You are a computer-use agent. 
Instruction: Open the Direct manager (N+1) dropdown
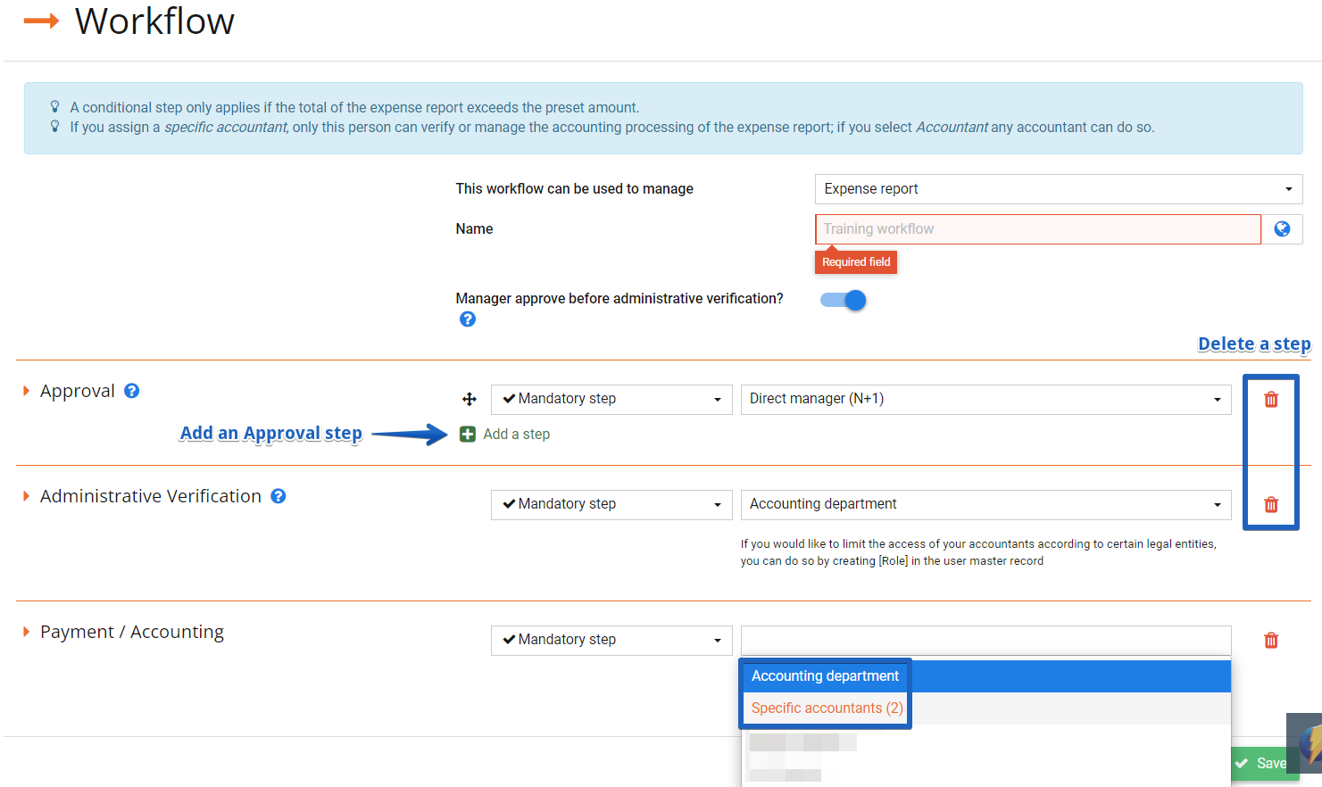986,400
